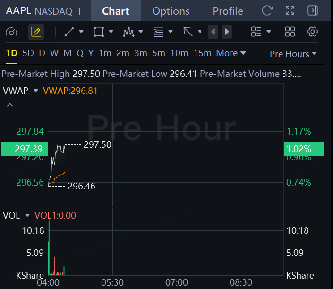Open the Chart tab
The image size is (333, 289).
pyautogui.click(x=116, y=11)
